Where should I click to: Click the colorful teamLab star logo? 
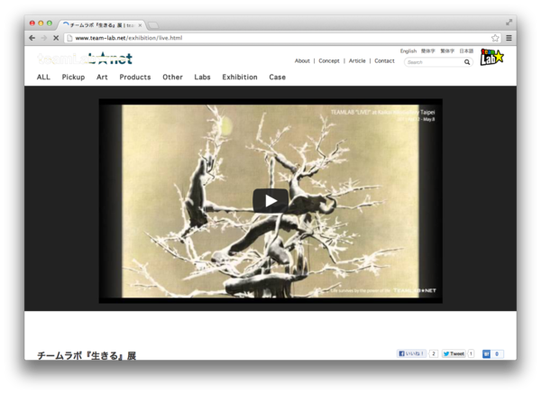492,57
